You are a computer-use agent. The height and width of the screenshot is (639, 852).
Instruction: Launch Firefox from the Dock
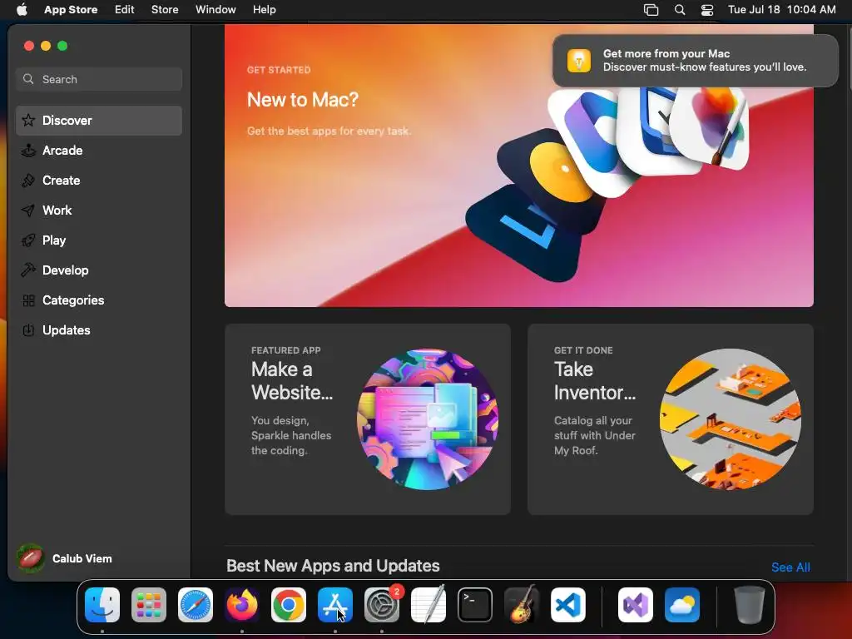click(242, 605)
